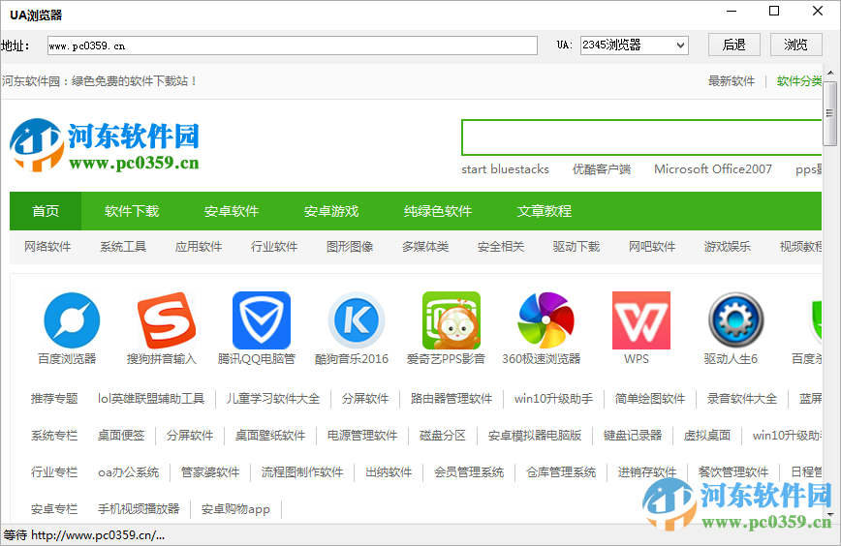Open the 多媒体类 category
The height and width of the screenshot is (546, 841).
[425, 247]
